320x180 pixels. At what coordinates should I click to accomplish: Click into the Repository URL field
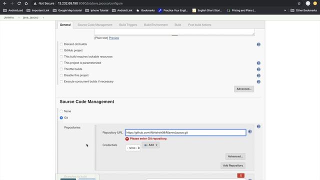coord(185,132)
